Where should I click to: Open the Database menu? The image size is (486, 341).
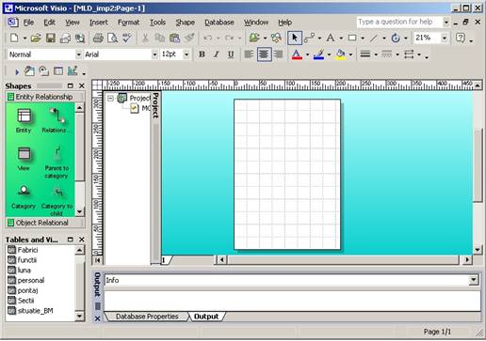click(219, 23)
